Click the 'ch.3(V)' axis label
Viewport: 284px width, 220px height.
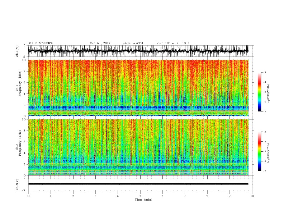[x=17, y=184]
